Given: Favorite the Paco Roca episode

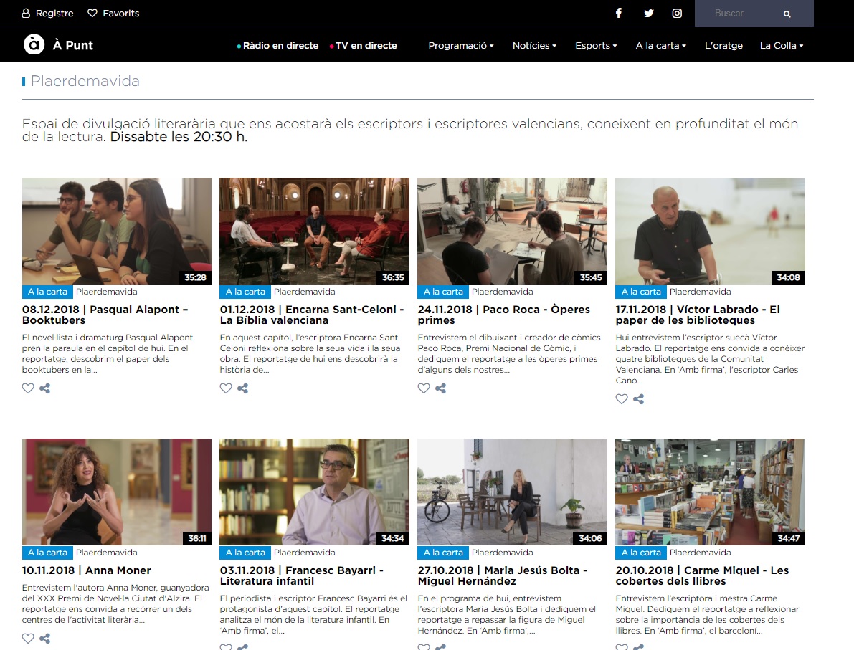Looking at the screenshot, I should [x=424, y=388].
